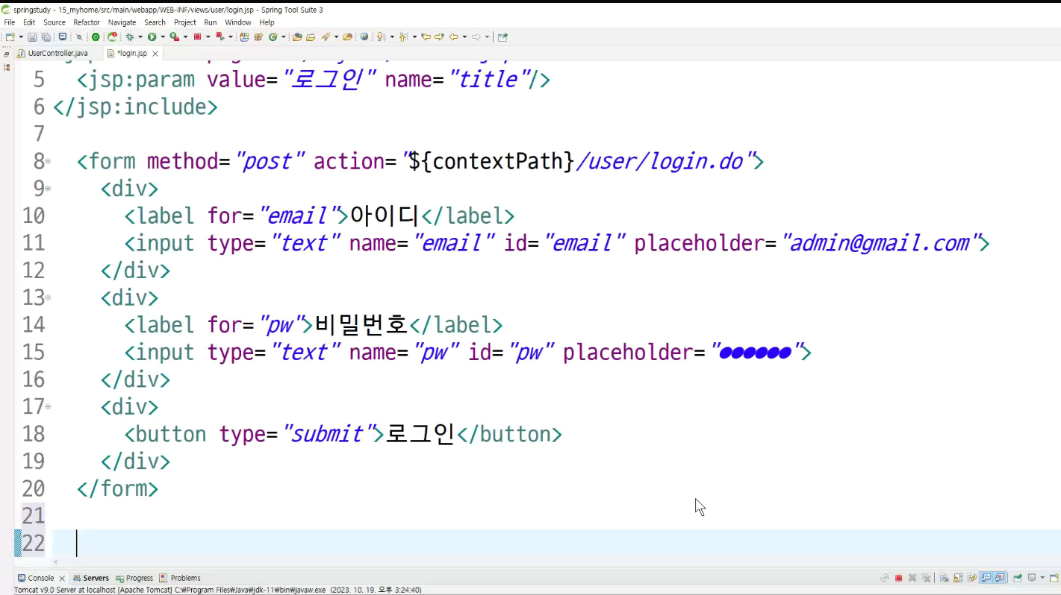Click Previous Annotation arrow icon
This screenshot has width=1061, height=595.
point(403,37)
